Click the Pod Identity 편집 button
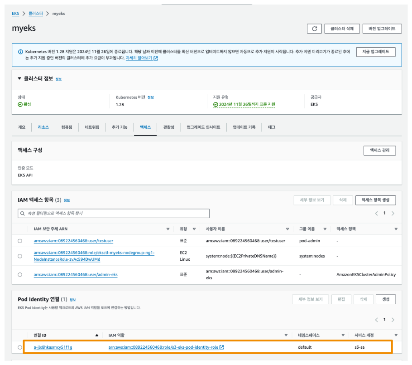Viewport: 412px width, 365px height. [341, 299]
